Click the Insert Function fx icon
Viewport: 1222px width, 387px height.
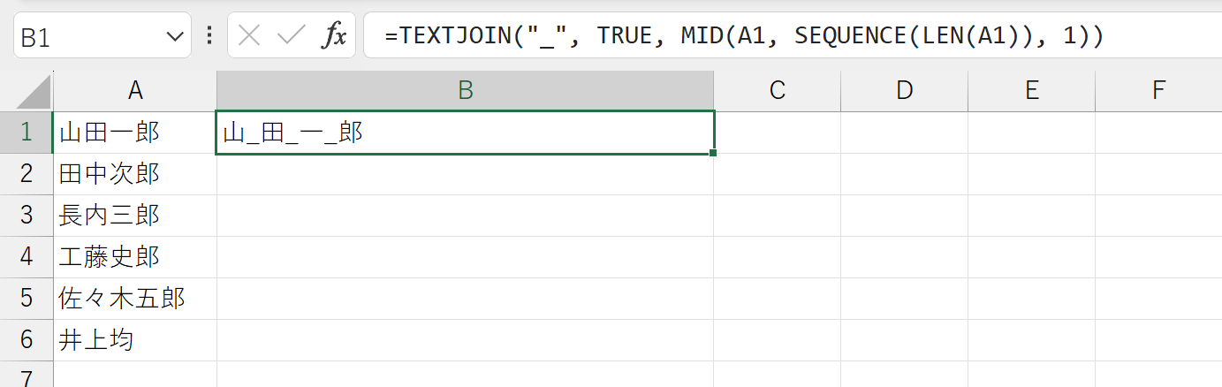[334, 36]
